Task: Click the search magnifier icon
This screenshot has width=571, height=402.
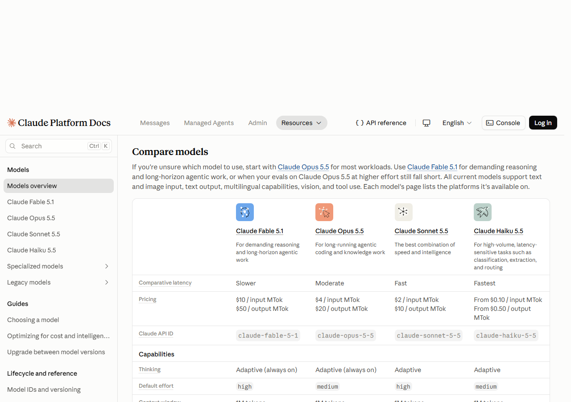Action: pos(12,146)
